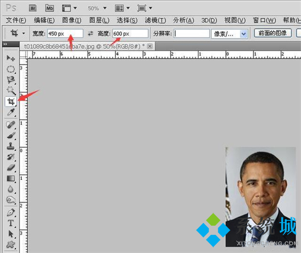This screenshot has height=253, width=301.
Task: Select the Magic Wand tool
Action: pyautogui.click(x=11, y=91)
